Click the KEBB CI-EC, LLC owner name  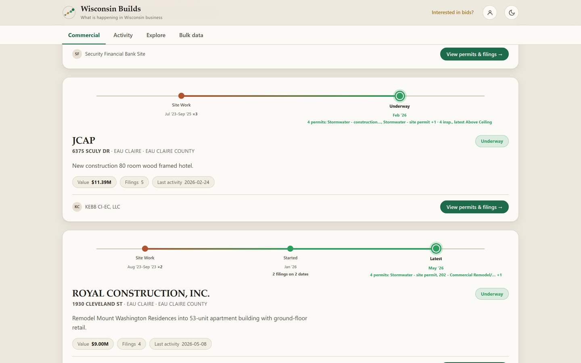point(102,207)
